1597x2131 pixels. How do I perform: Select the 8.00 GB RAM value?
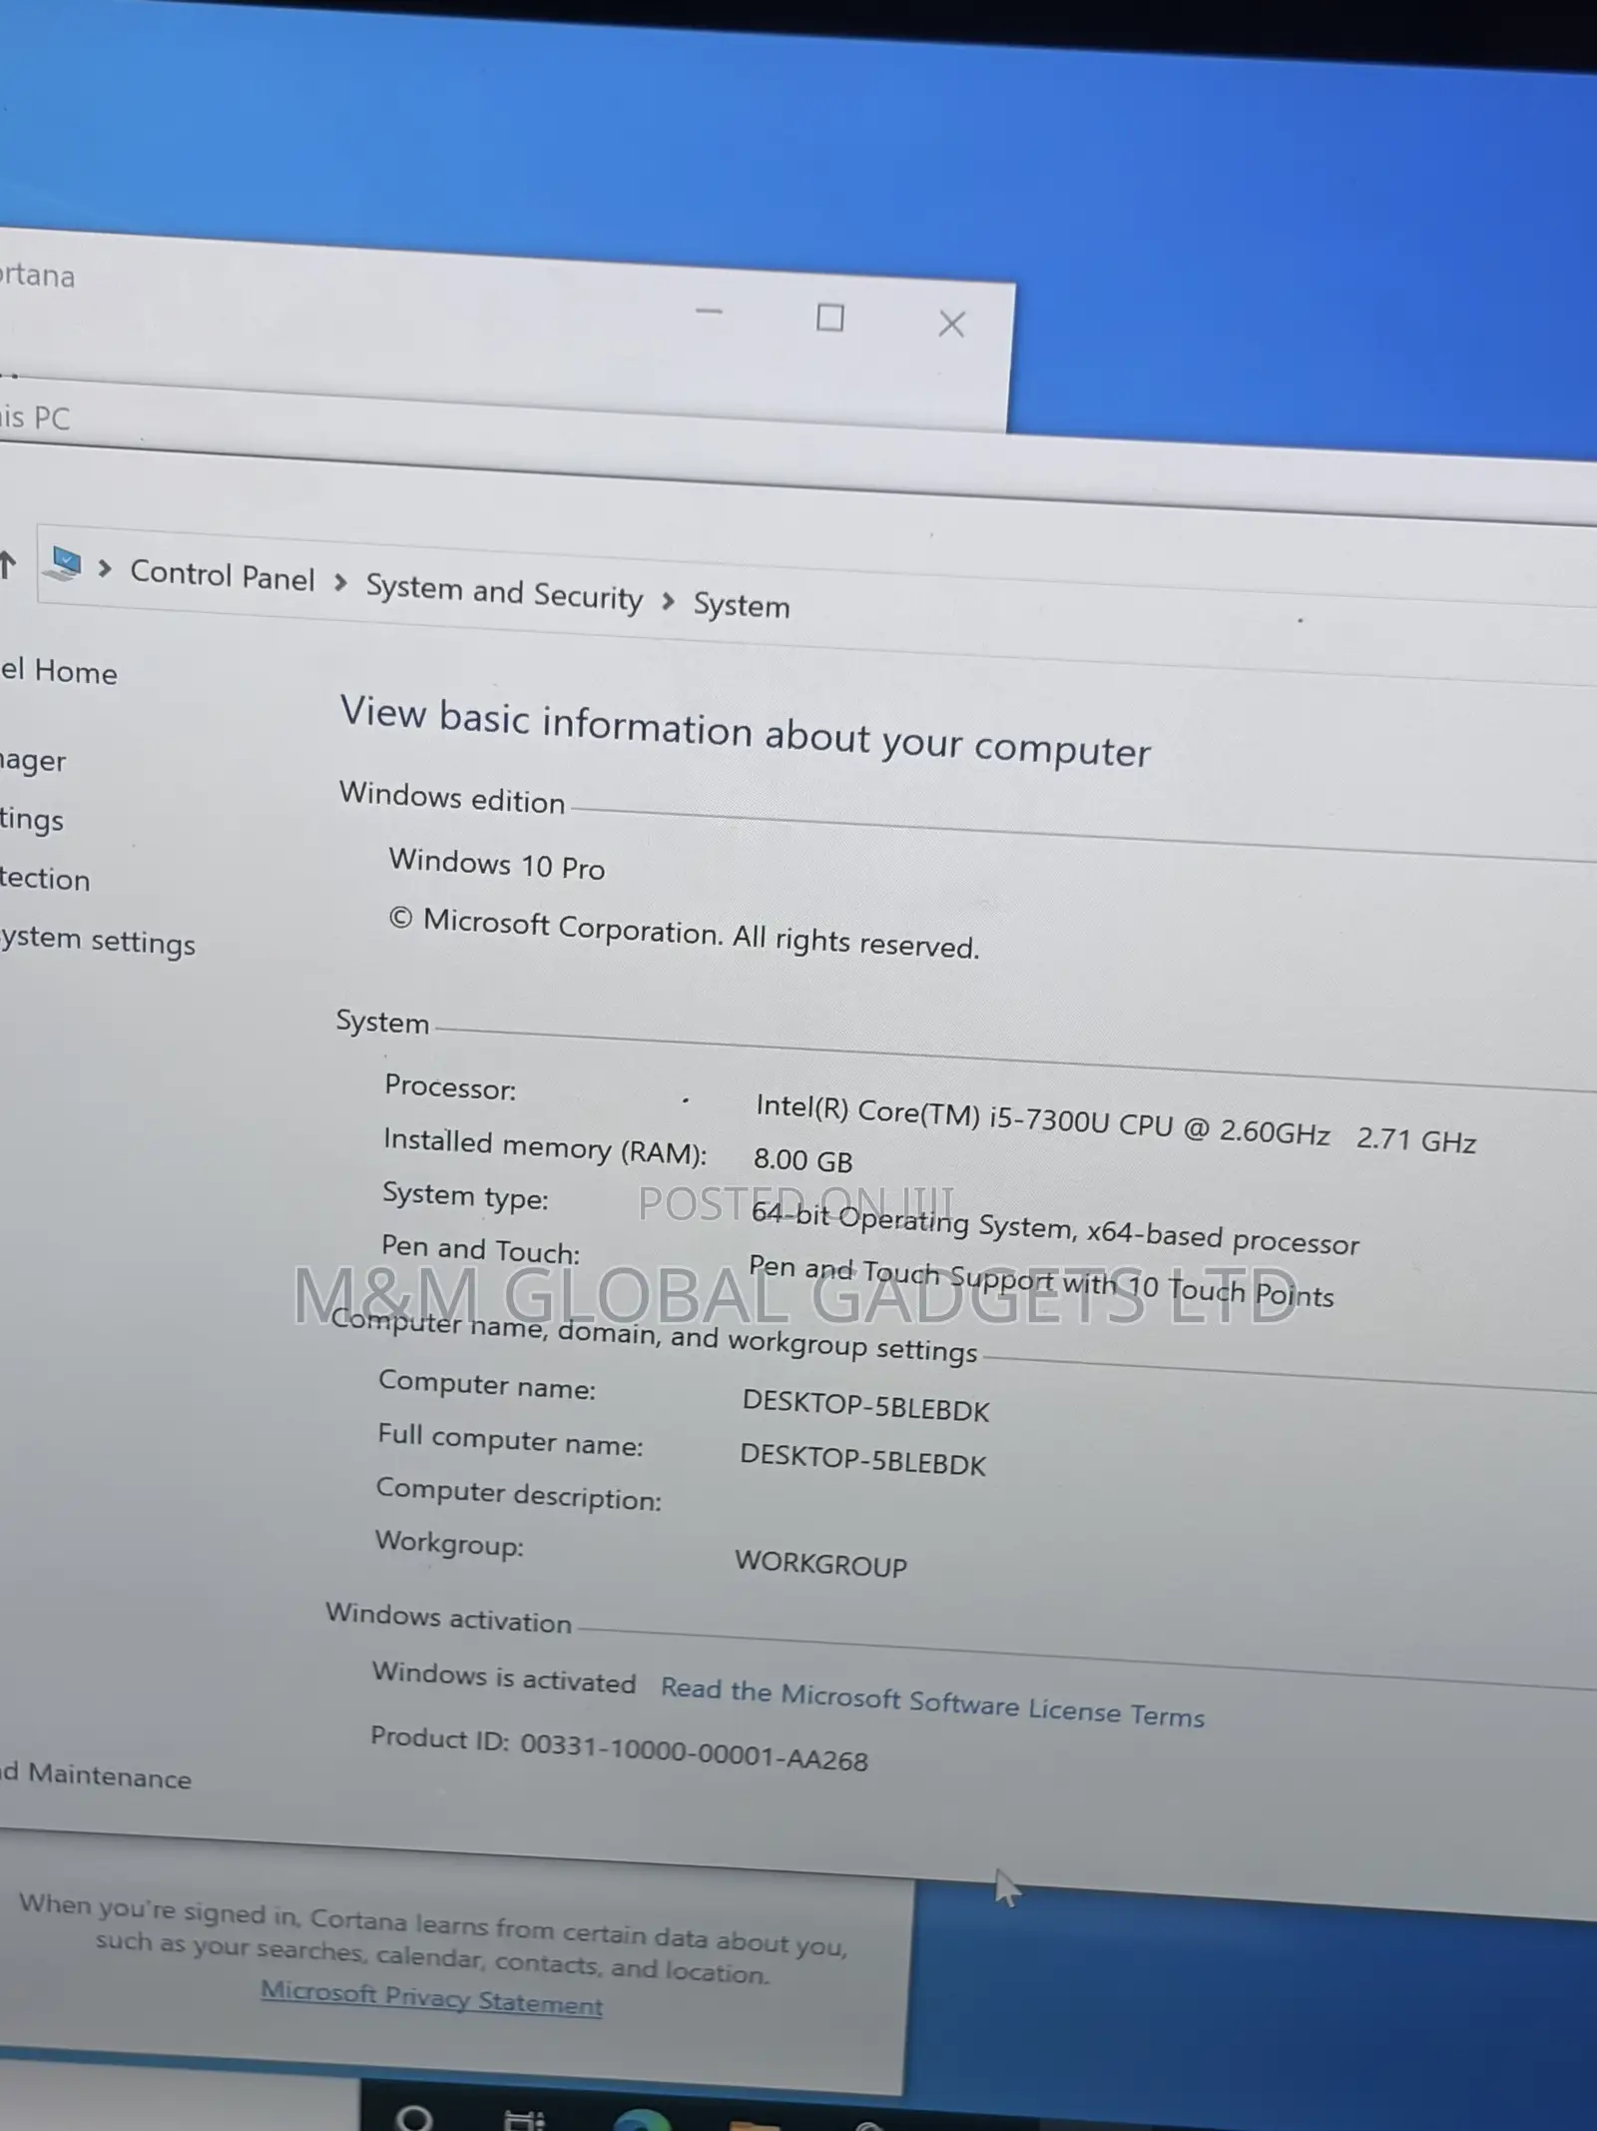(803, 1160)
